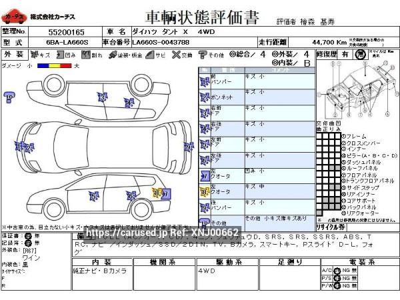The height and width of the screenshot is (300, 400).
Task: Click the 足廻り section header
Action: [290, 262]
